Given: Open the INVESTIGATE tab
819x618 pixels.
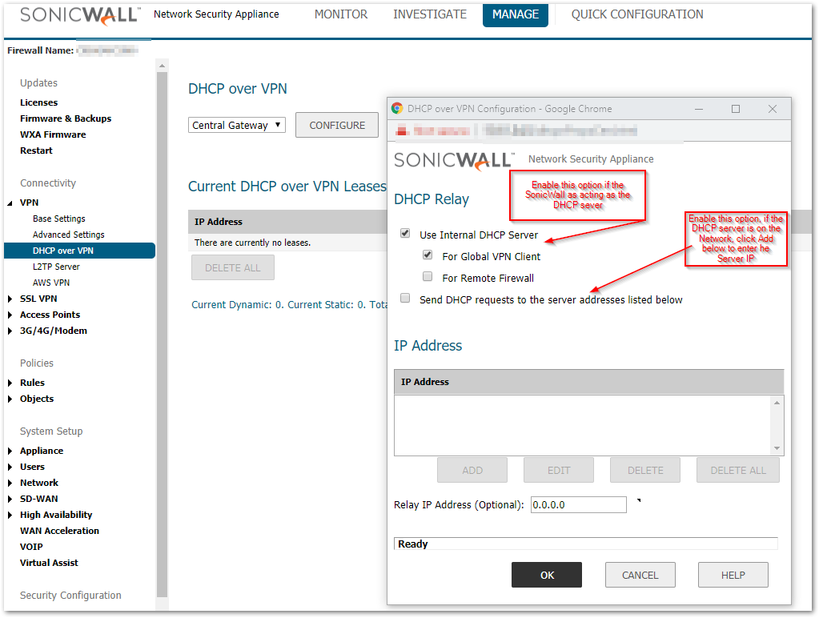Looking at the screenshot, I should point(430,14).
